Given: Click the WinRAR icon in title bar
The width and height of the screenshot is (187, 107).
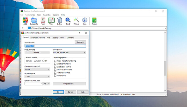Looking at the screenshot, I should pyautogui.click(x=22, y=11).
